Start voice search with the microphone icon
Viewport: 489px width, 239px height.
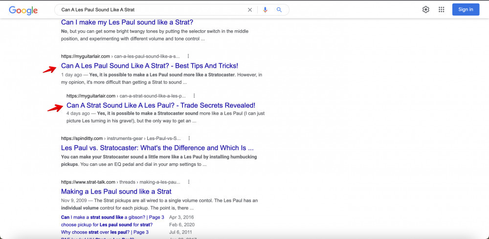click(265, 10)
